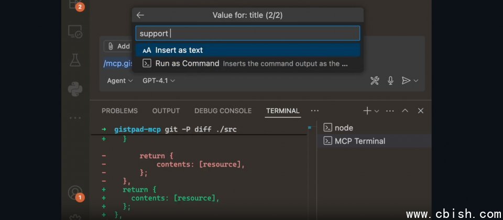Open the Remote Explorer sidebar icon
This screenshot has width=503, height=220.
pos(75,32)
